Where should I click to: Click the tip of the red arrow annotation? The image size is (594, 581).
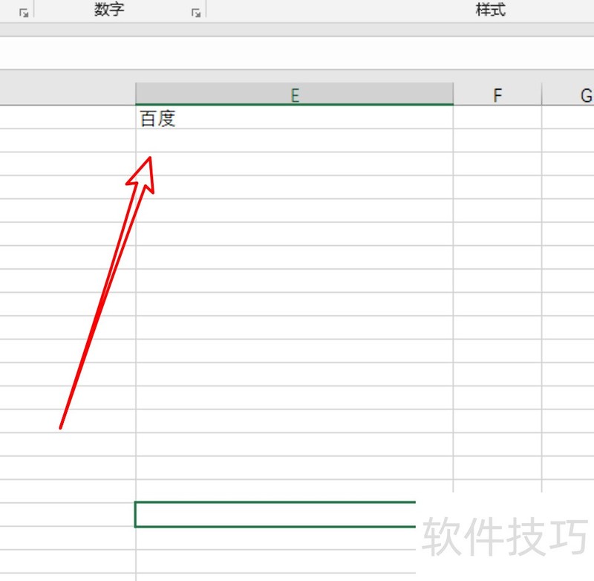148,156
